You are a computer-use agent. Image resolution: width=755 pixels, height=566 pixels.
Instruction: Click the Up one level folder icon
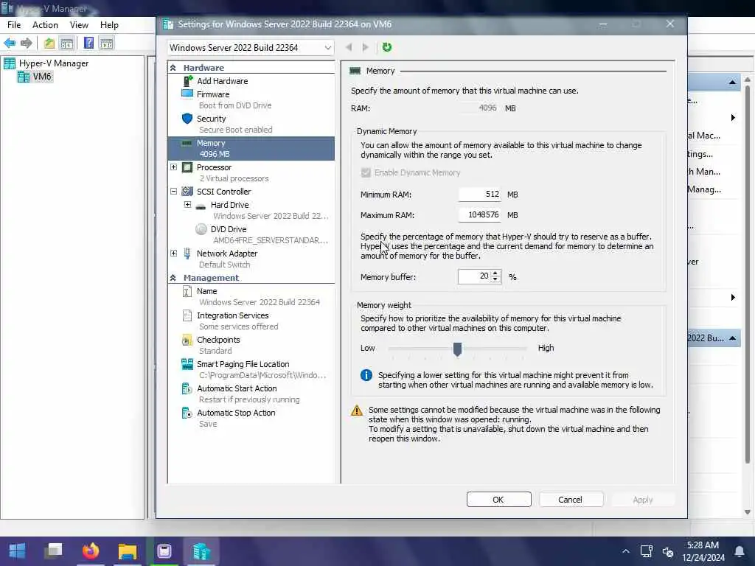pos(49,43)
